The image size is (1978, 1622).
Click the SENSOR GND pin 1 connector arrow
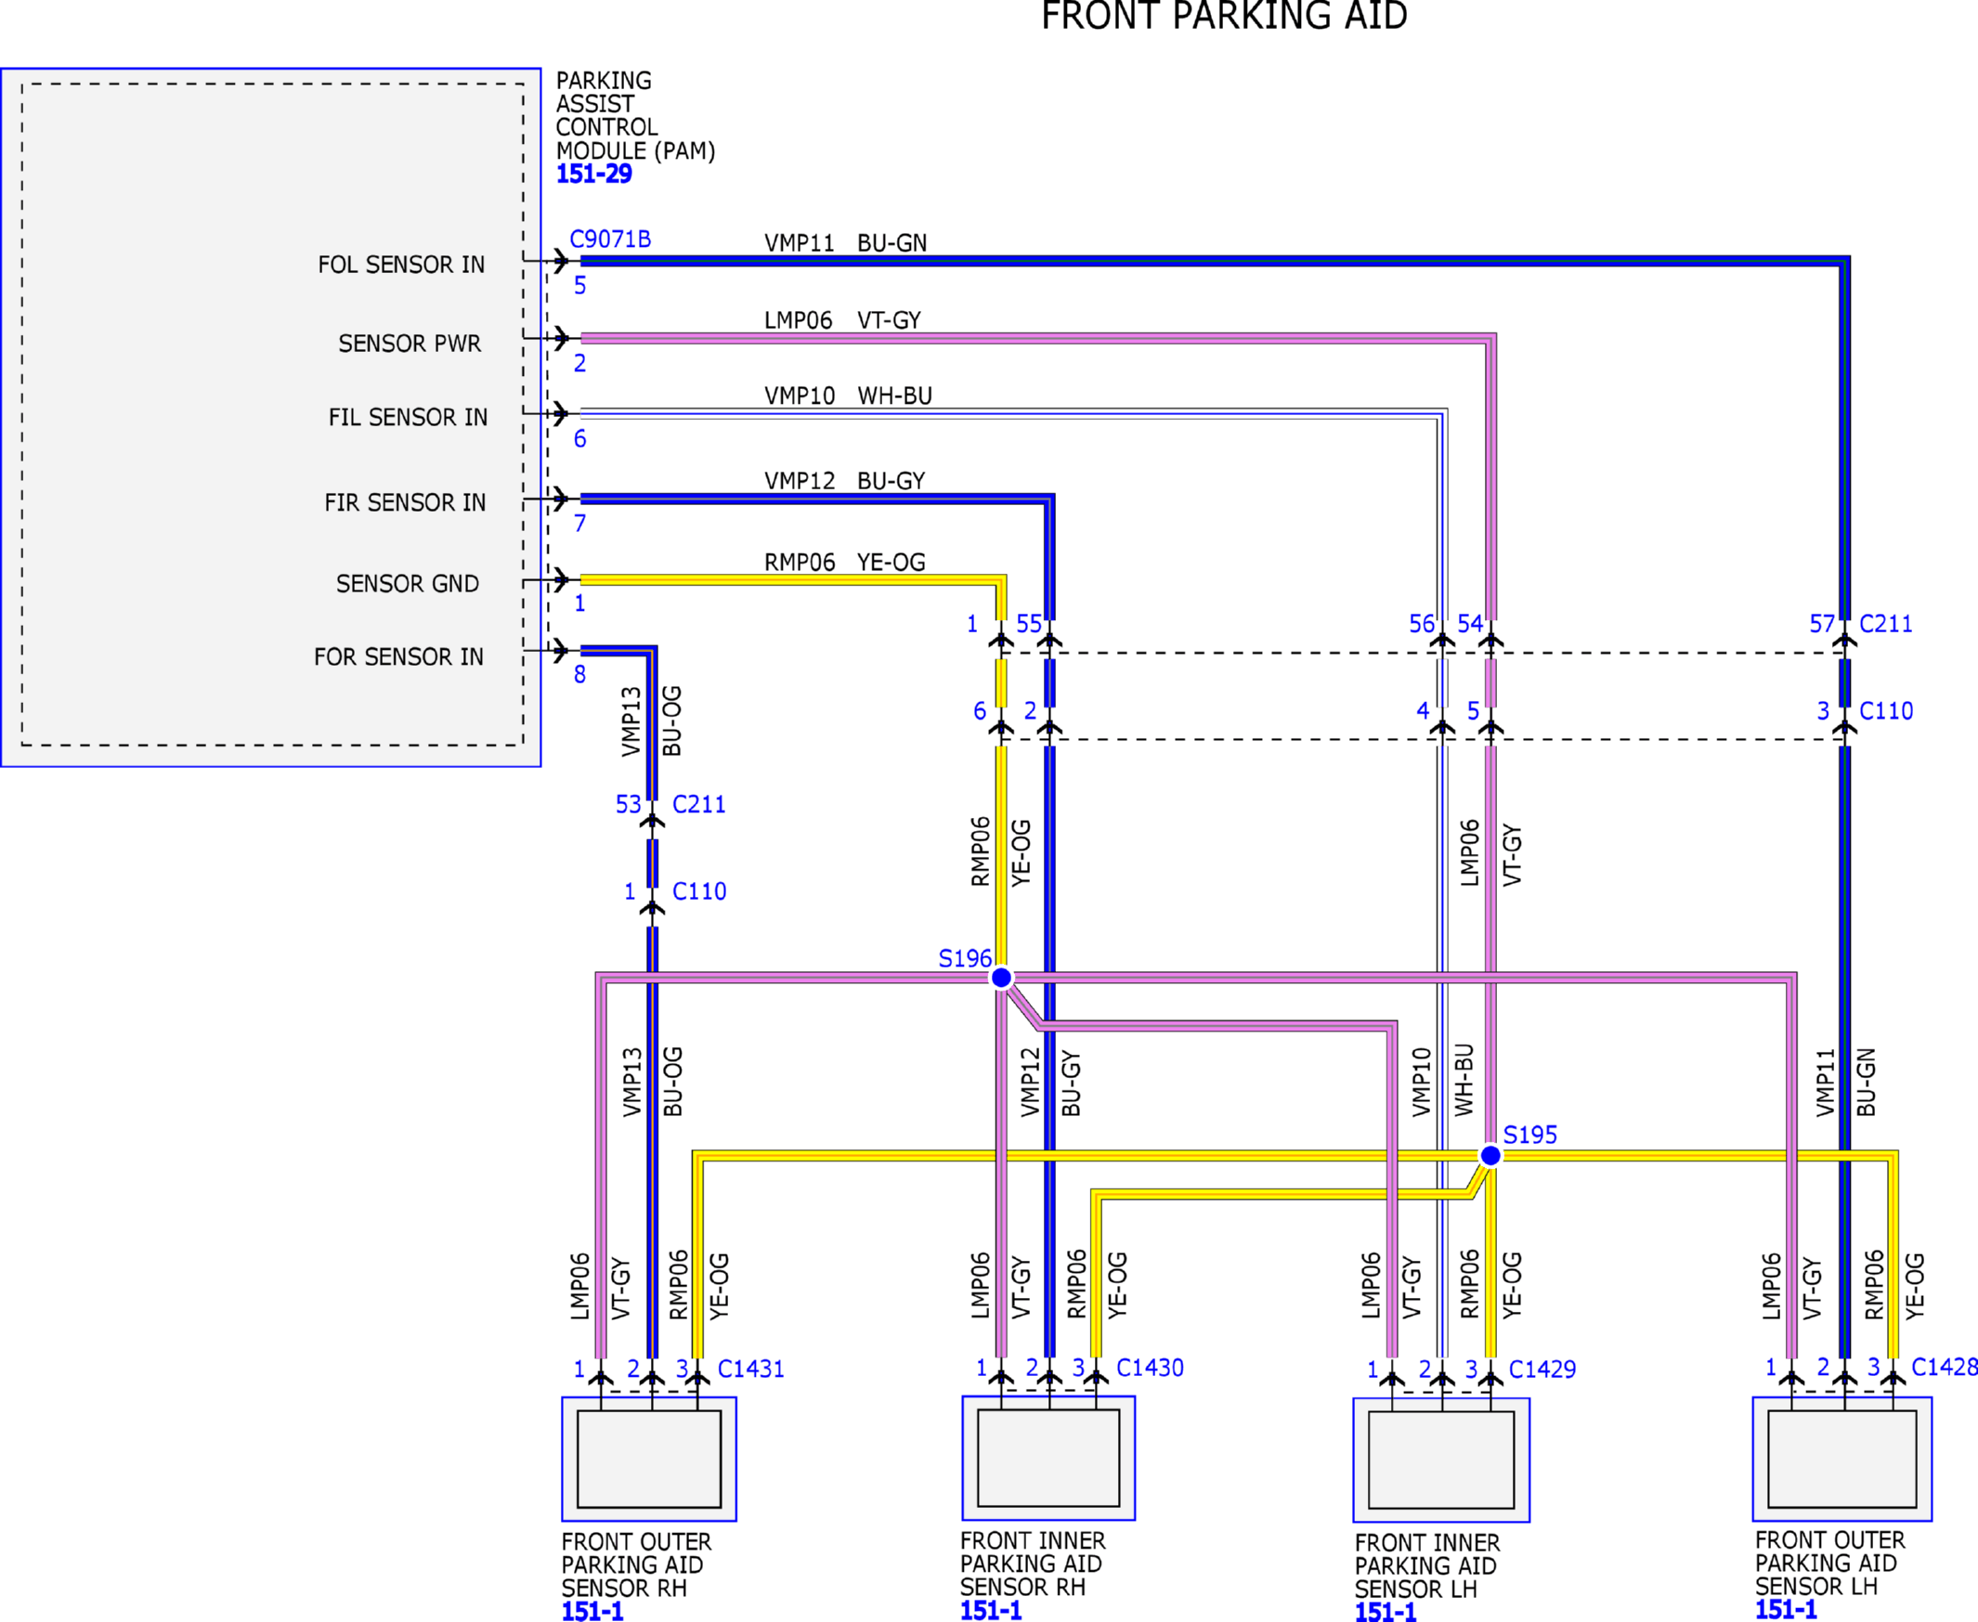click(x=560, y=580)
